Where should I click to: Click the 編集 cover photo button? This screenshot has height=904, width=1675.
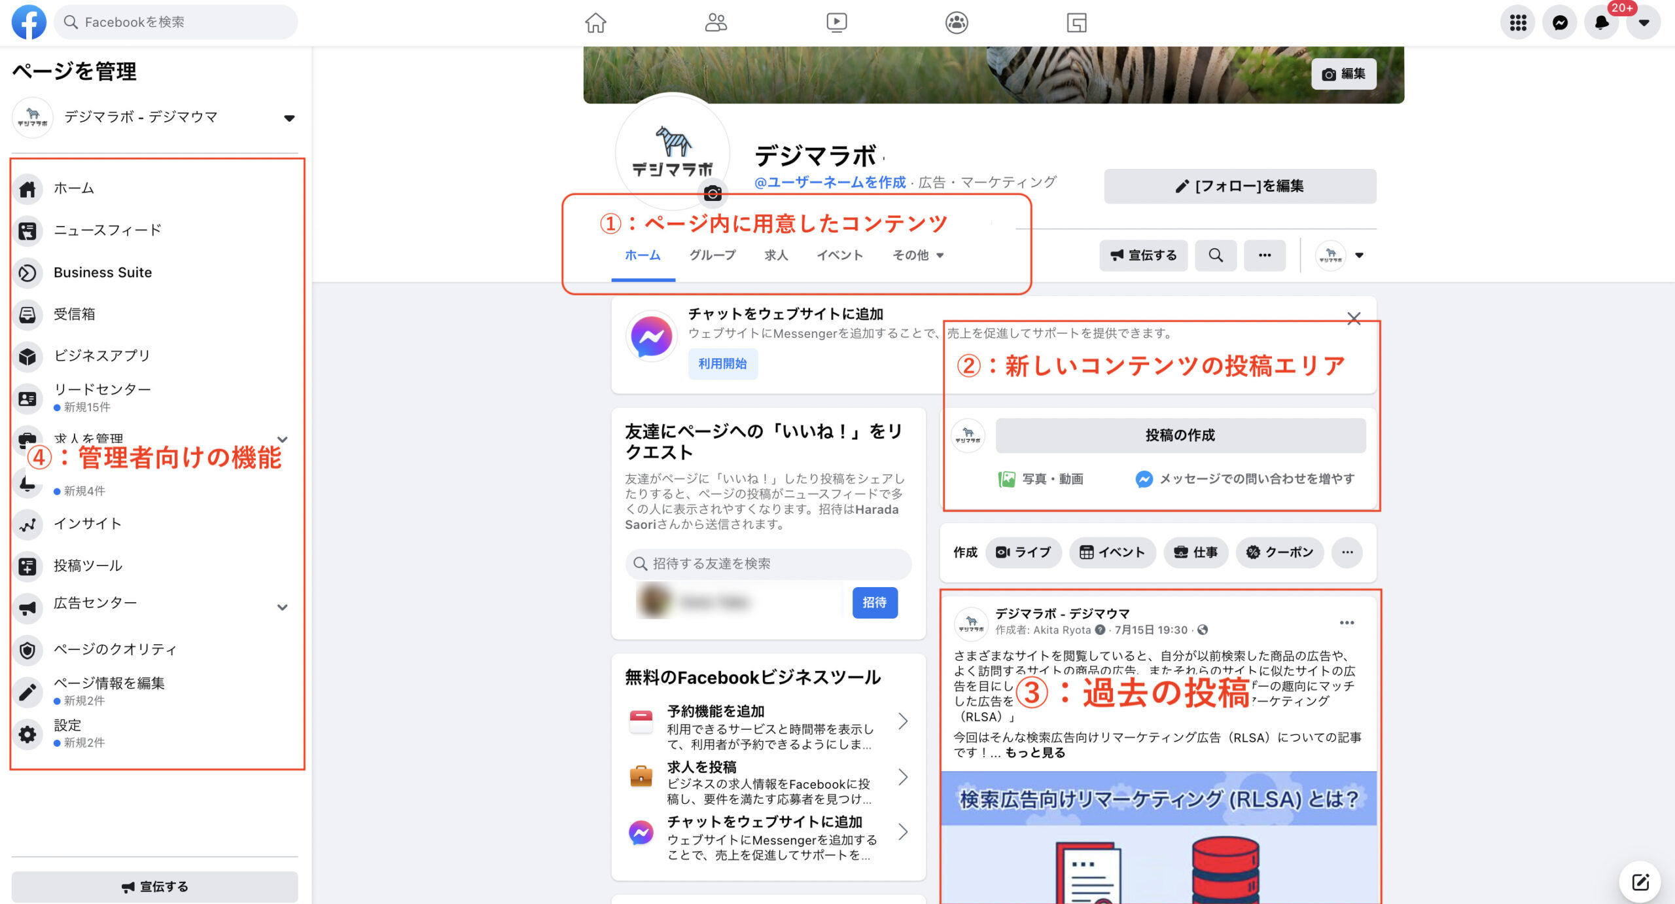click(x=1344, y=74)
